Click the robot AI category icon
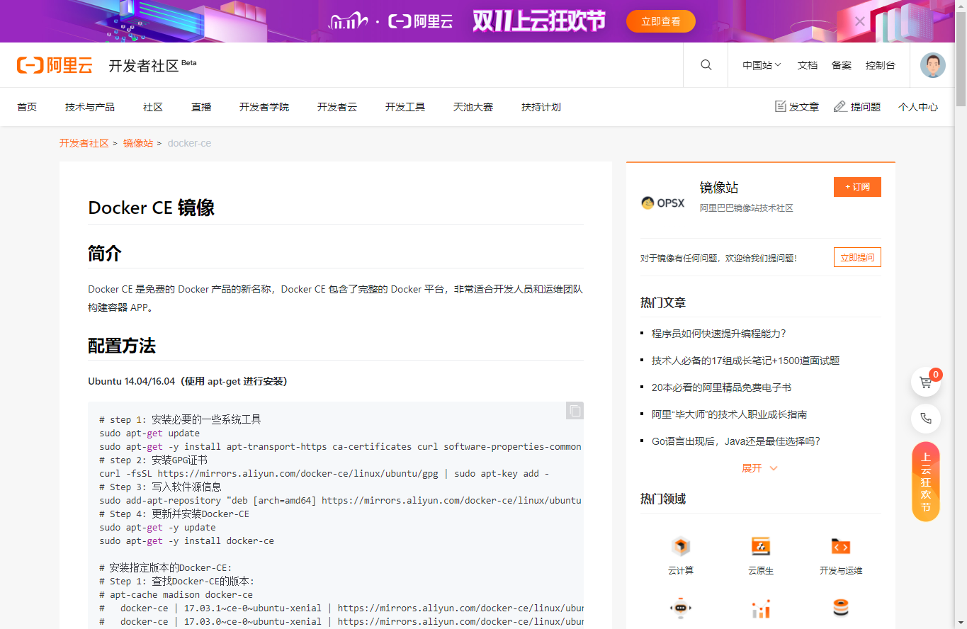 [x=681, y=608]
